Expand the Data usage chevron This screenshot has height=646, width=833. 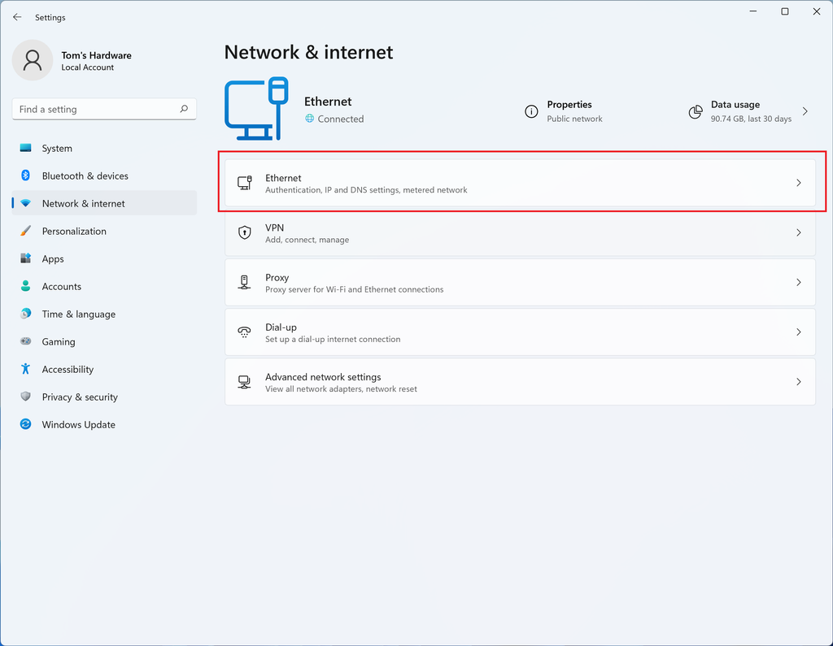click(x=805, y=111)
